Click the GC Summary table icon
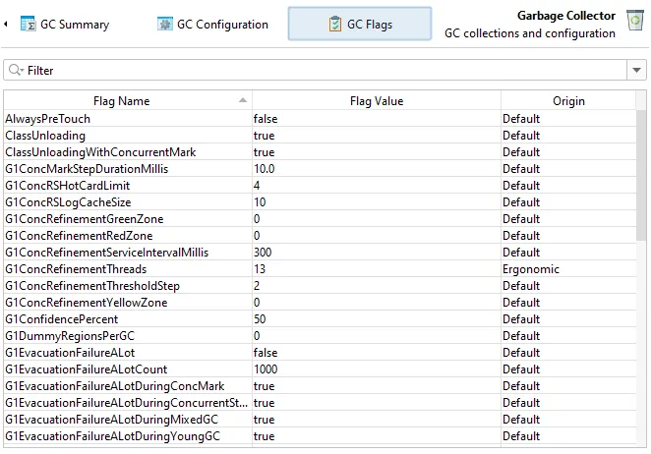651x454 pixels. coord(28,24)
